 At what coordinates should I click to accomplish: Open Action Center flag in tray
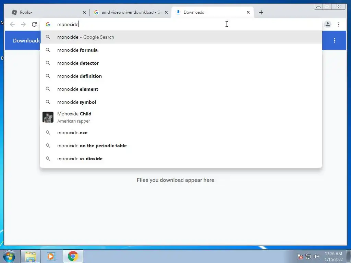coord(300,256)
